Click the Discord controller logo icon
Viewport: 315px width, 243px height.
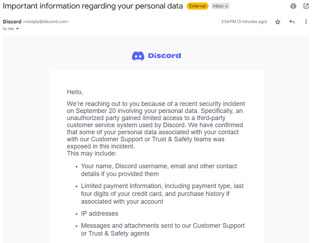[x=138, y=56]
